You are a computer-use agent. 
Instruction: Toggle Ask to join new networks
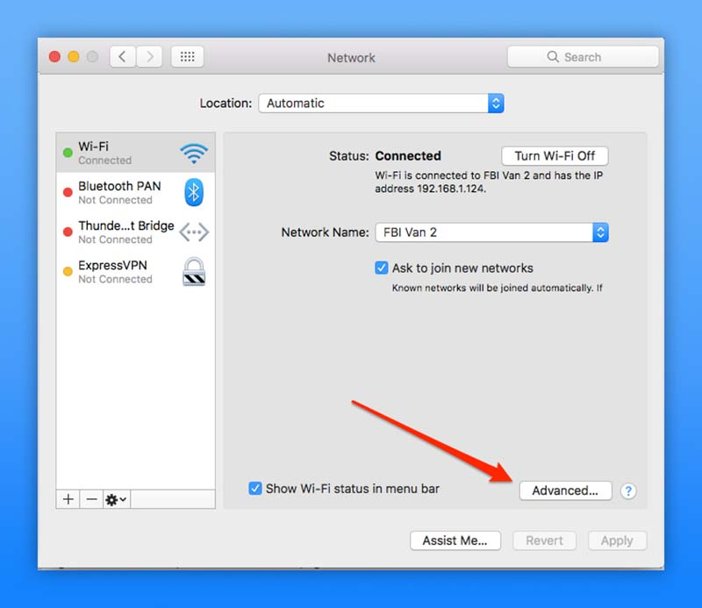[382, 268]
